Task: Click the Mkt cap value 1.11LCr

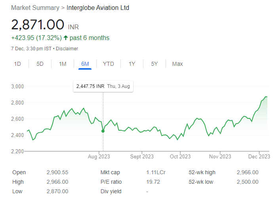Action: [x=156, y=172]
